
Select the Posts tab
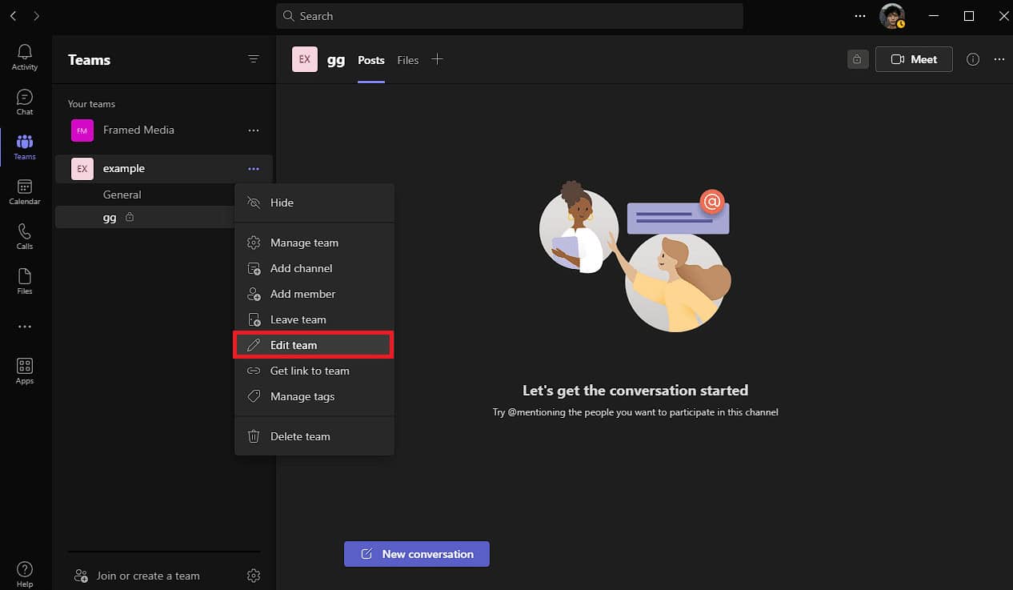370,60
